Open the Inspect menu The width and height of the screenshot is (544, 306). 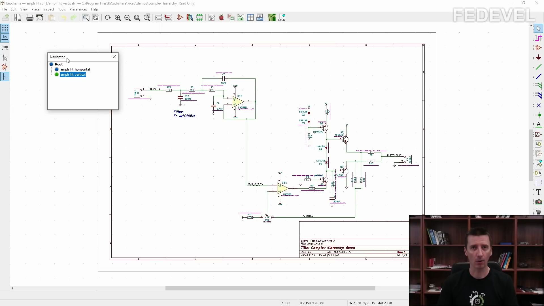point(48,9)
